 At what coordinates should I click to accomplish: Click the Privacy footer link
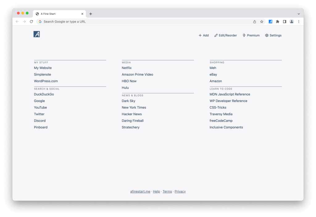pyautogui.click(x=180, y=191)
